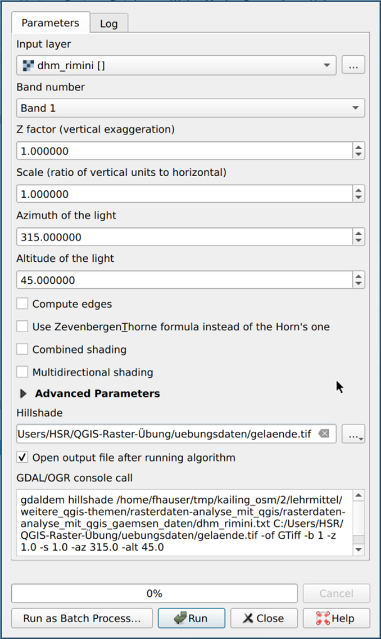This screenshot has height=639, width=381.
Task: Enable Combined shading option
Action: (x=22, y=350)
